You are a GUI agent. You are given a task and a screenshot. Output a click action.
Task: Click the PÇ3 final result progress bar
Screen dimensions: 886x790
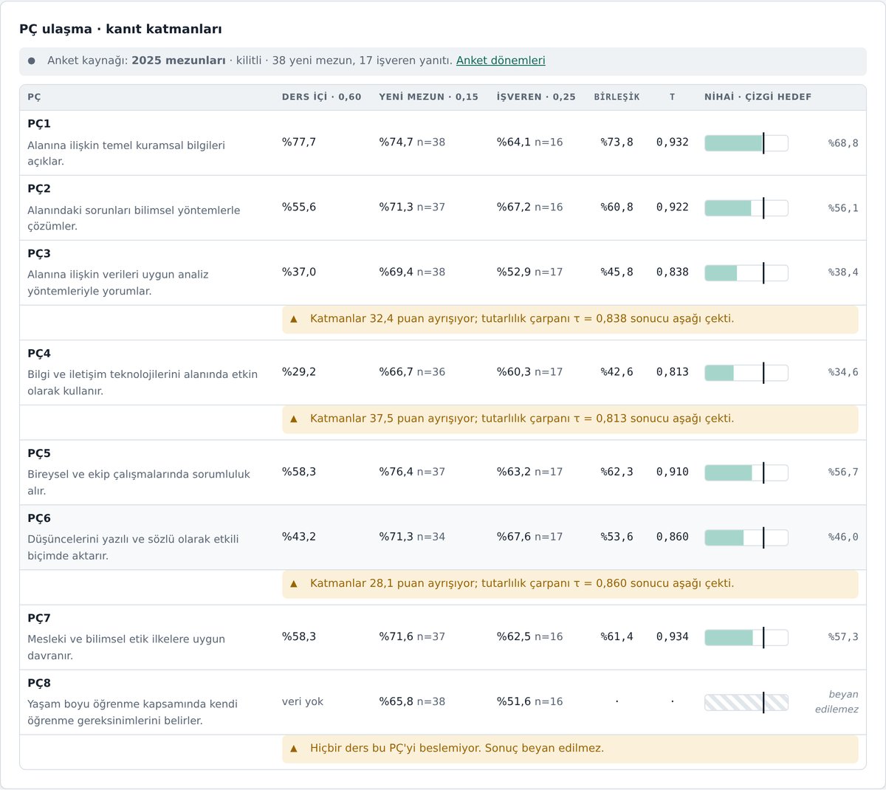[x=746, y=273]
